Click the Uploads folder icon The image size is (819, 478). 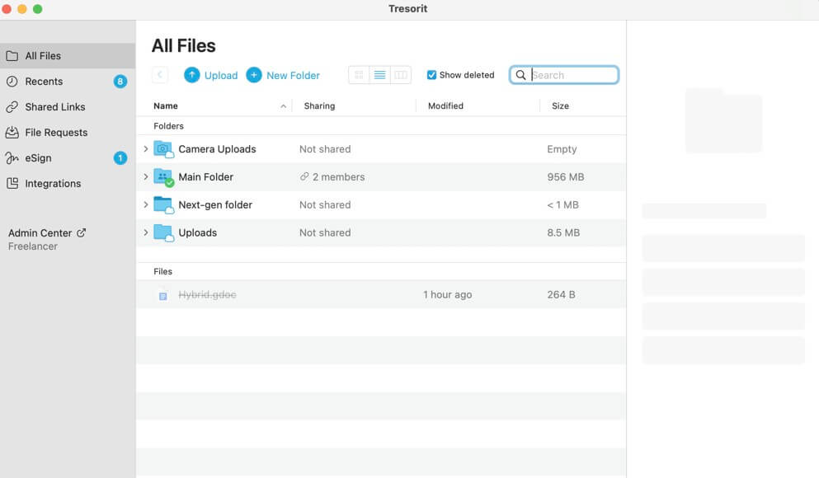click(163, 232)
